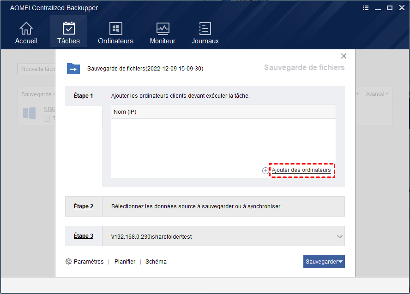Open the Accueil home icon

(x=26, y=29)
